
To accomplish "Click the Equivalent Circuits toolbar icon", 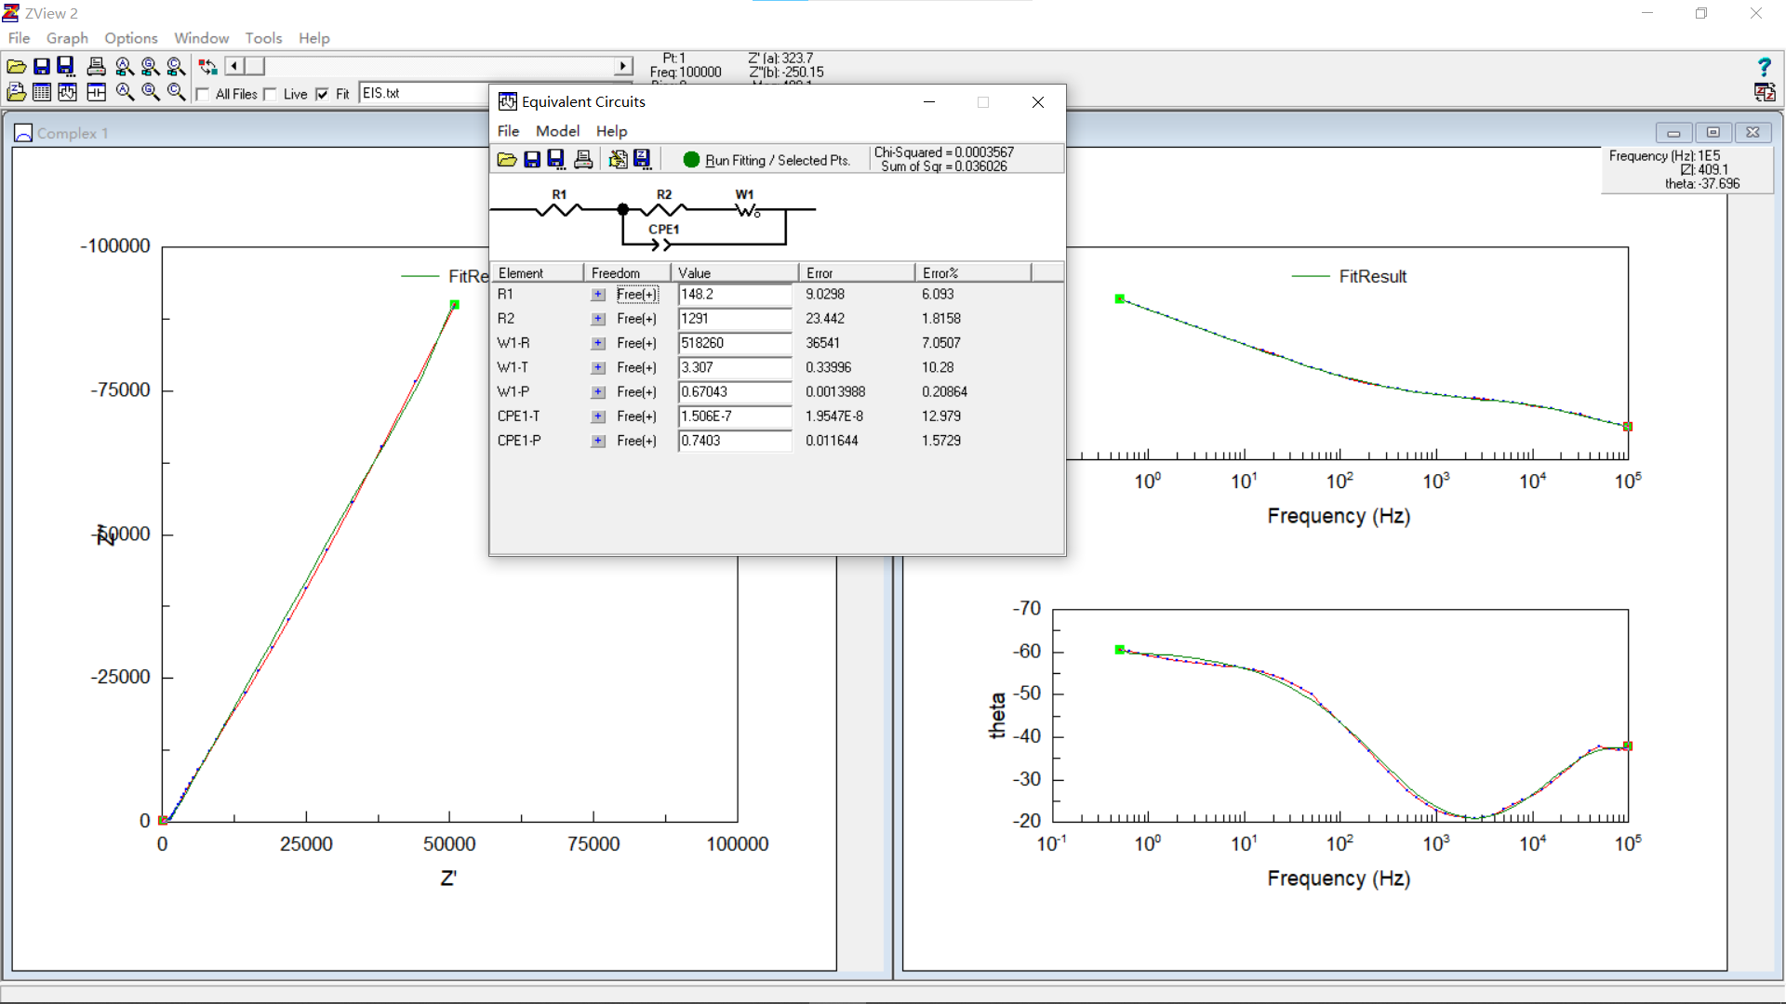I will pos(67,92).
